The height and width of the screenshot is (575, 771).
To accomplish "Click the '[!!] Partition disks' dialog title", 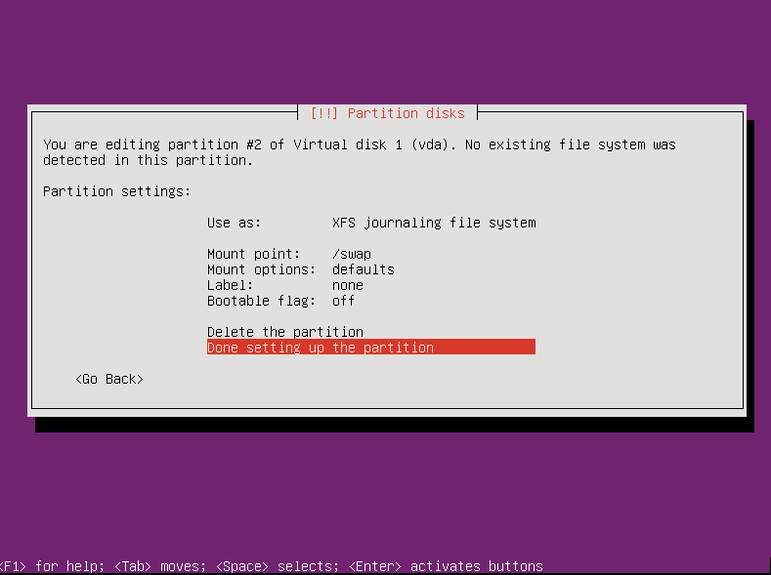I will tap(388, 113).
